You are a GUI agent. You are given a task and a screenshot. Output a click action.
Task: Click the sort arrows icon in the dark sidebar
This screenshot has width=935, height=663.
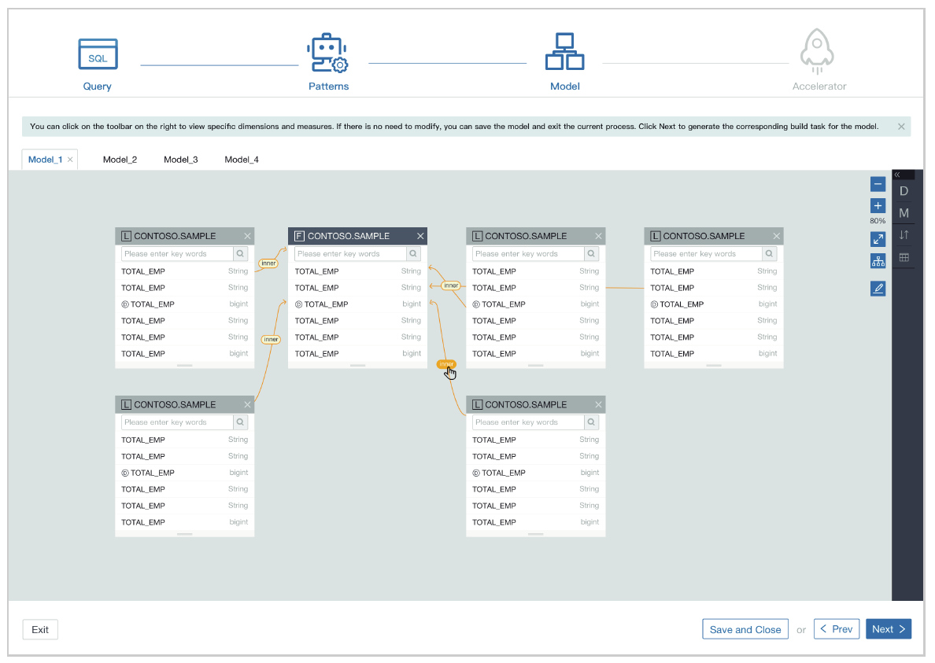pos(904,235)
